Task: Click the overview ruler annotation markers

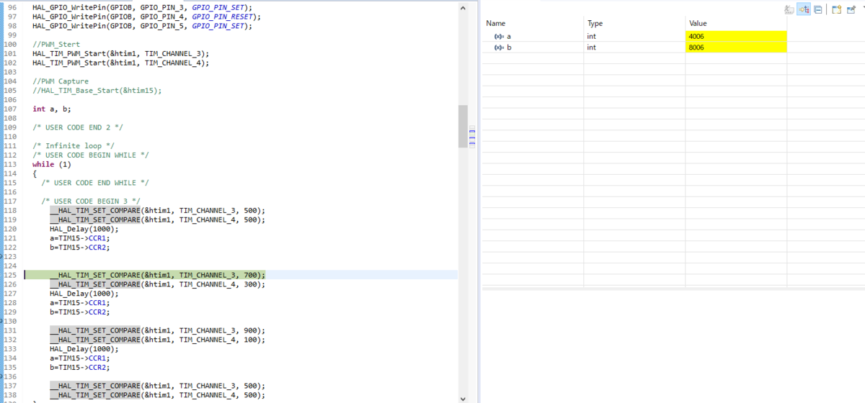Action: [472, 135]
